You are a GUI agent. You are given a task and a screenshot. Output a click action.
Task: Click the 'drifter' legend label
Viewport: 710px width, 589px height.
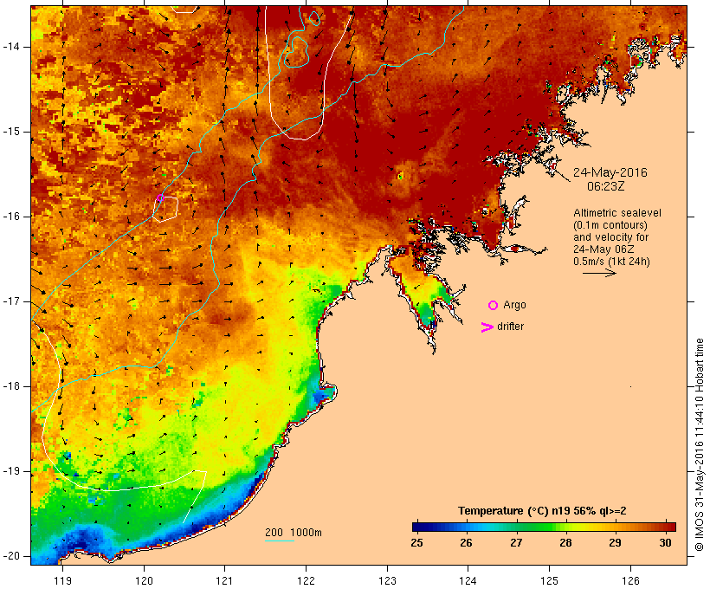tap(510, 327)
